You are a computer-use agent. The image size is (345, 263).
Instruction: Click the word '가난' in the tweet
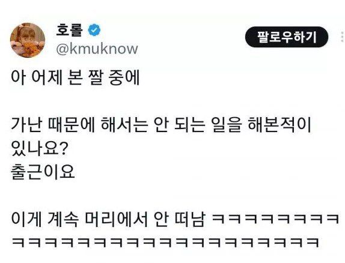[x=26, y=125]
